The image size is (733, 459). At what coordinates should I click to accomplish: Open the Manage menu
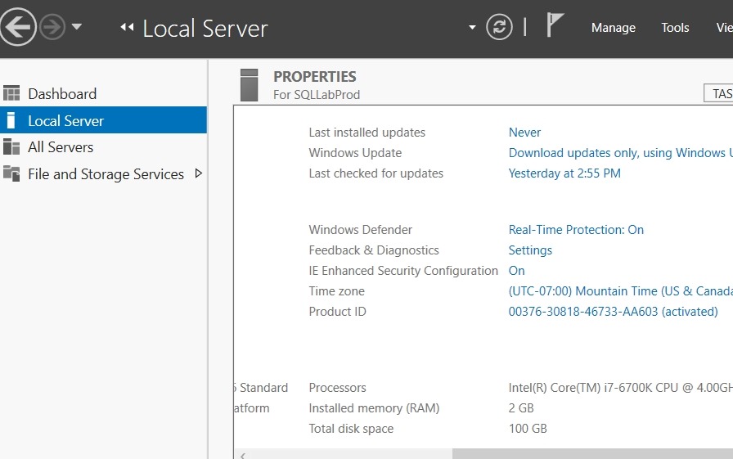click(613, 28)
